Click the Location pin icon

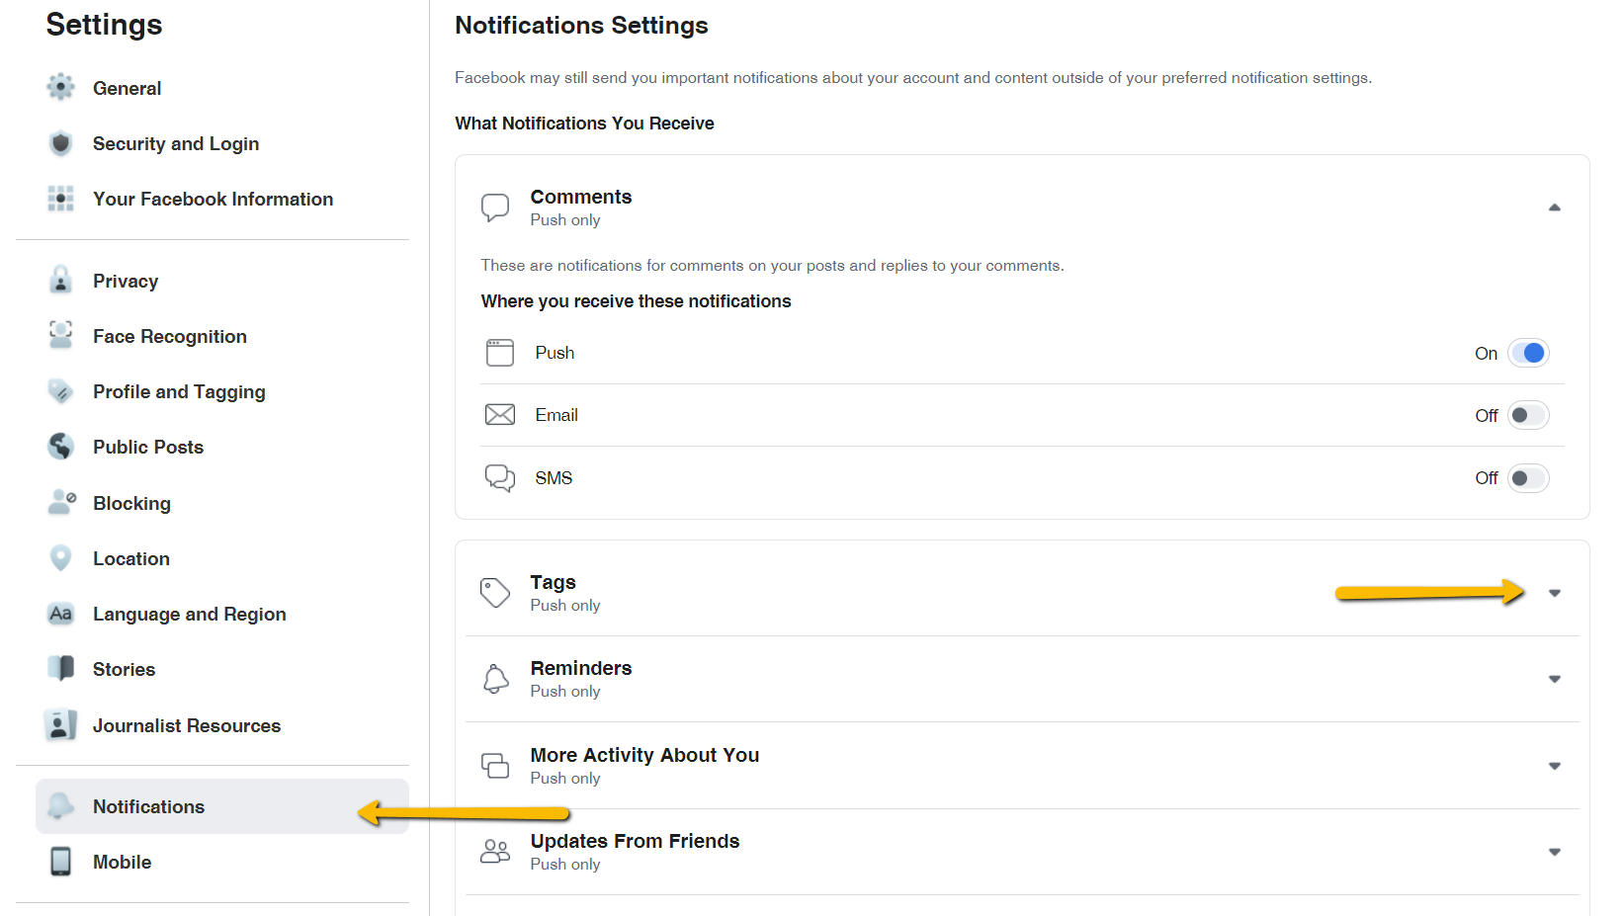60,557
